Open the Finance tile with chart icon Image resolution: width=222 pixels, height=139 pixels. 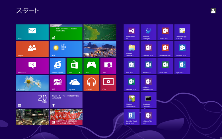coord(66,32)
